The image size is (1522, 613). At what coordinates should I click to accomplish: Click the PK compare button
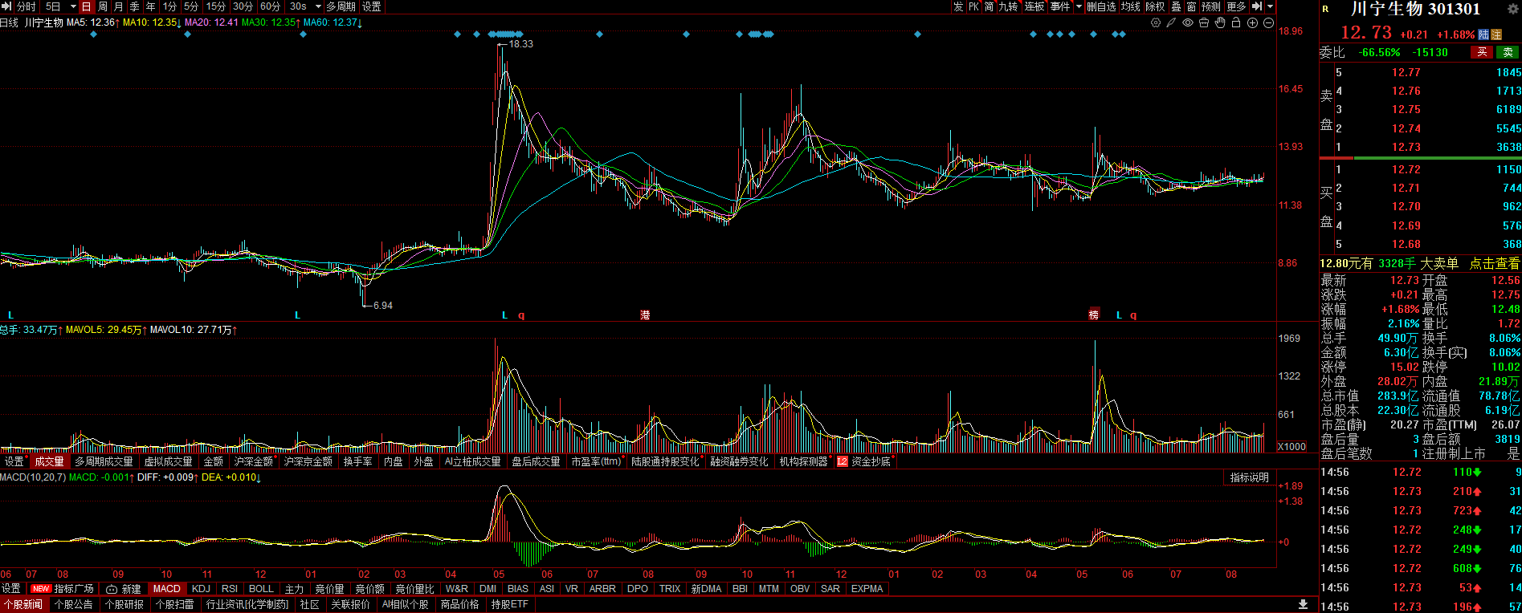(973, 6)
